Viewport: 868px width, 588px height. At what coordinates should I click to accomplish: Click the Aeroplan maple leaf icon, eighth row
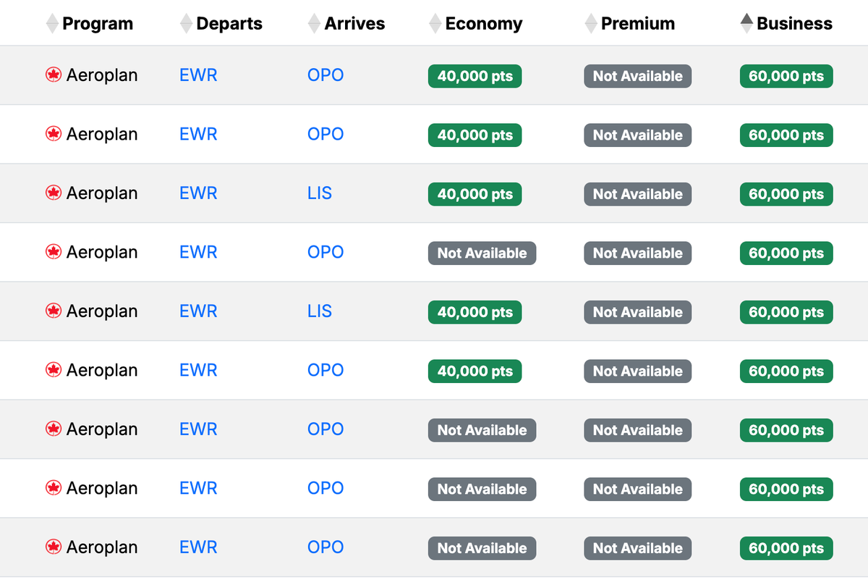pos(54,488)
